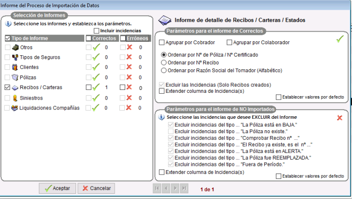The height and width of the screenshot is (199, 352).
Task: Click the Recibos / Carteras icon
Action: coord(15,87)
